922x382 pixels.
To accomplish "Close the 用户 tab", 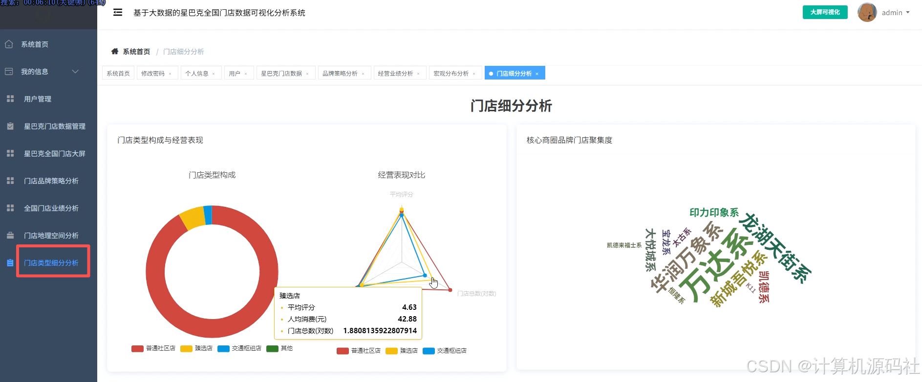I will 246,74.
